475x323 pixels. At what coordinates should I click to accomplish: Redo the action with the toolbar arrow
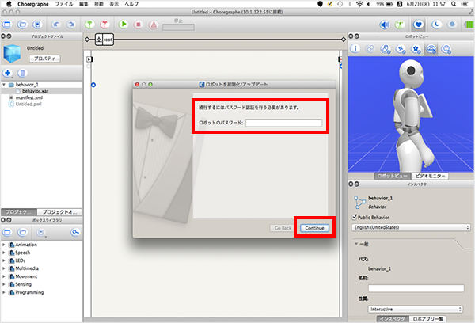pyautogui.click(x=71, y=25)
